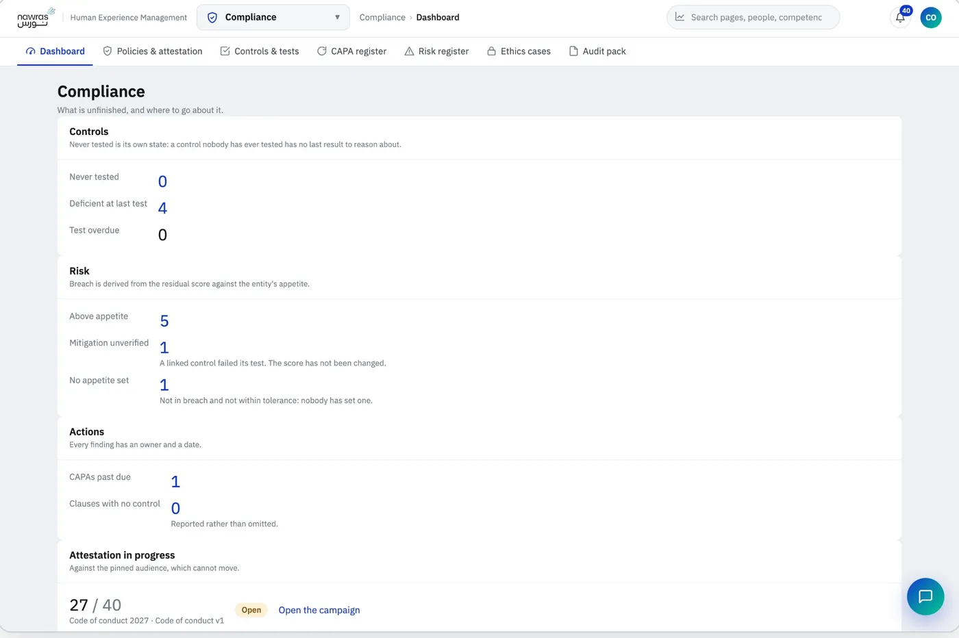Click the CAPA register cycle icon
This screenshot has width=959, height=638.
tap(322, 51)
